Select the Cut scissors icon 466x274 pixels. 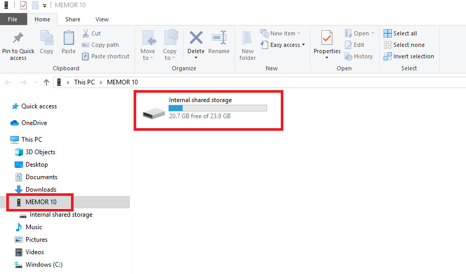[x=86, y=33]
